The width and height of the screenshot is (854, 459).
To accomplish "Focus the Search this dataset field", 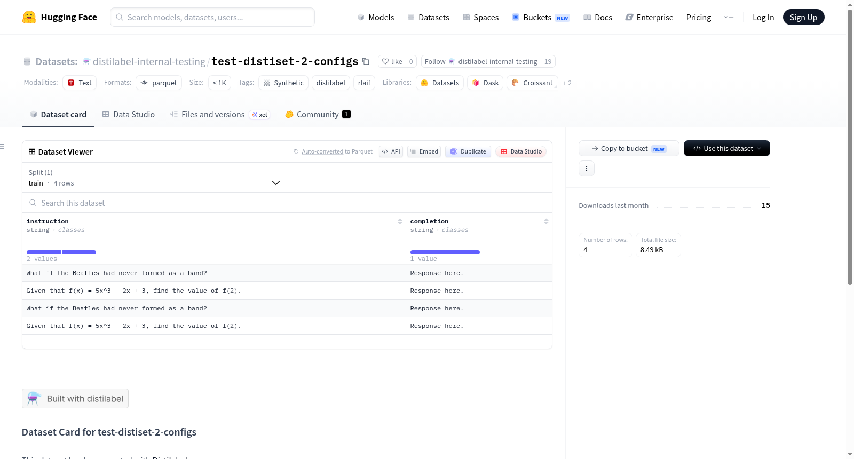I will tap(287, 203).
